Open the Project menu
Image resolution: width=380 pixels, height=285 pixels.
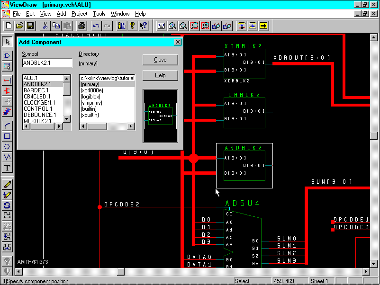coord(79,14)
